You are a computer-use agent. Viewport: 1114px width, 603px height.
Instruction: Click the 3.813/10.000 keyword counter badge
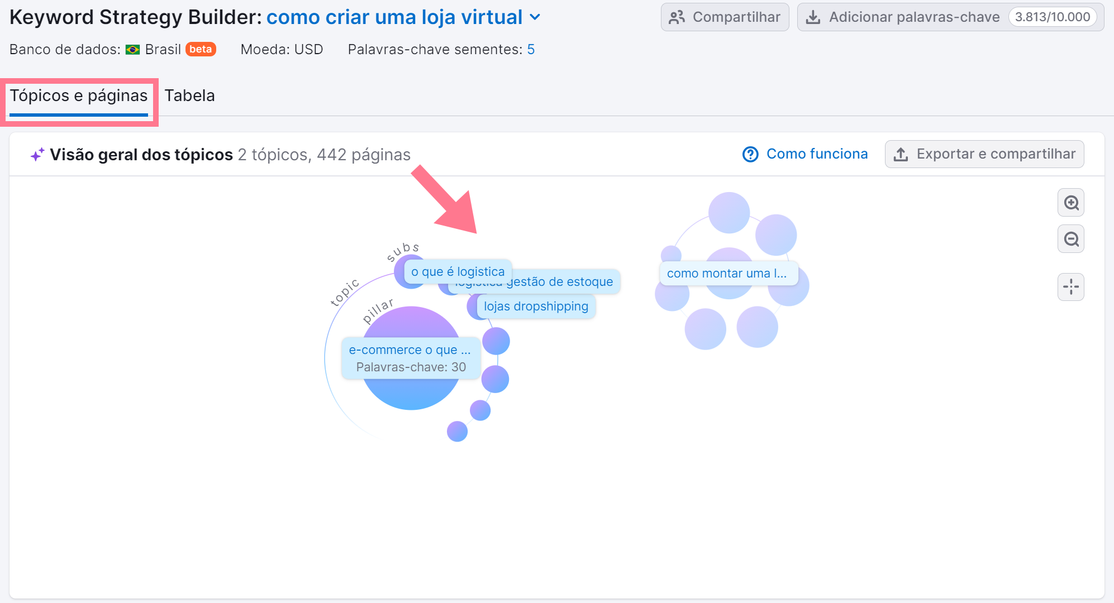point(1053,17)
